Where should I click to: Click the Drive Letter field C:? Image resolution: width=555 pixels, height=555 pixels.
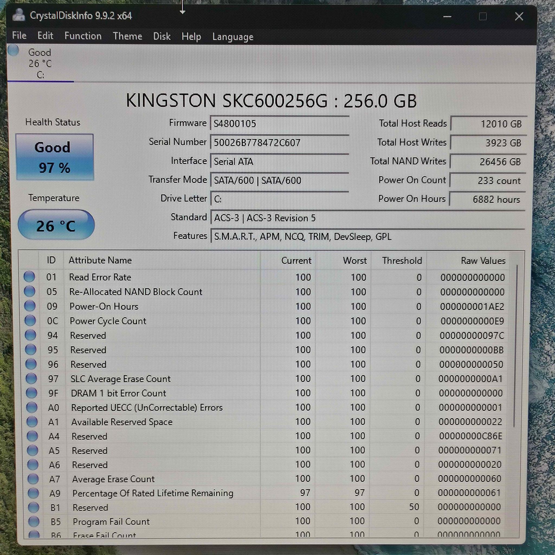click(279, 199)
